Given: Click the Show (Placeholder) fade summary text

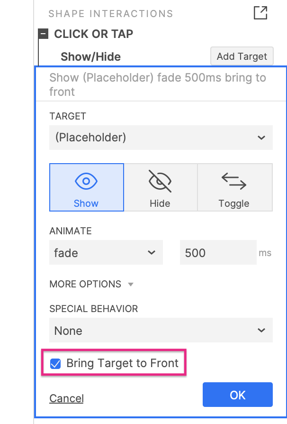Looking at the screenshot, I should coord(158,84).
